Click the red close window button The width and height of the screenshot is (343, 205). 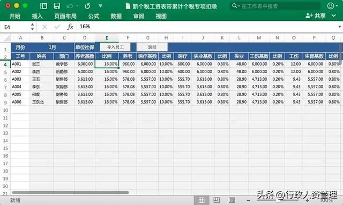[x=8, y=6]
